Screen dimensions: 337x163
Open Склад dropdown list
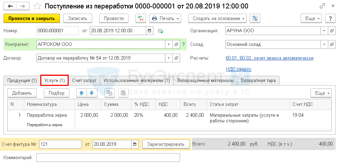324,45
